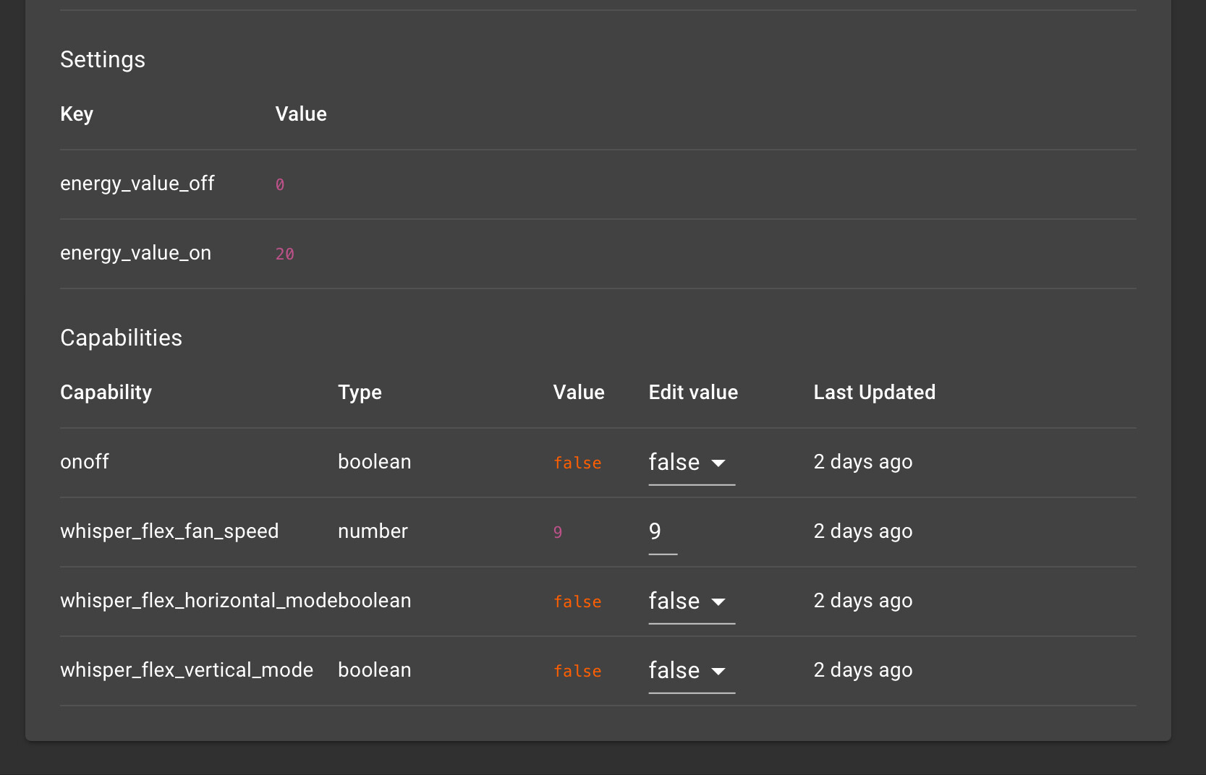Open the onoff edit value dropdown
This screenshot has height=775, width=1206.
[691, 463]
